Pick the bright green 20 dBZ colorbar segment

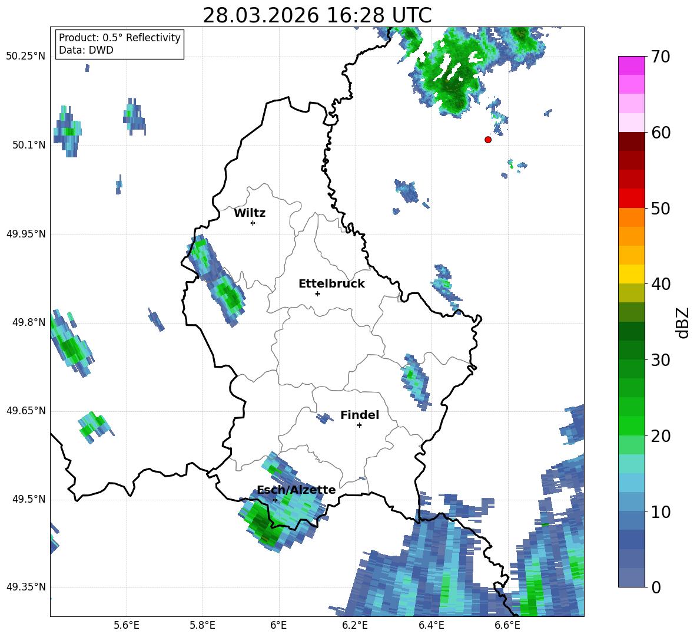click(x=631, y=425)
